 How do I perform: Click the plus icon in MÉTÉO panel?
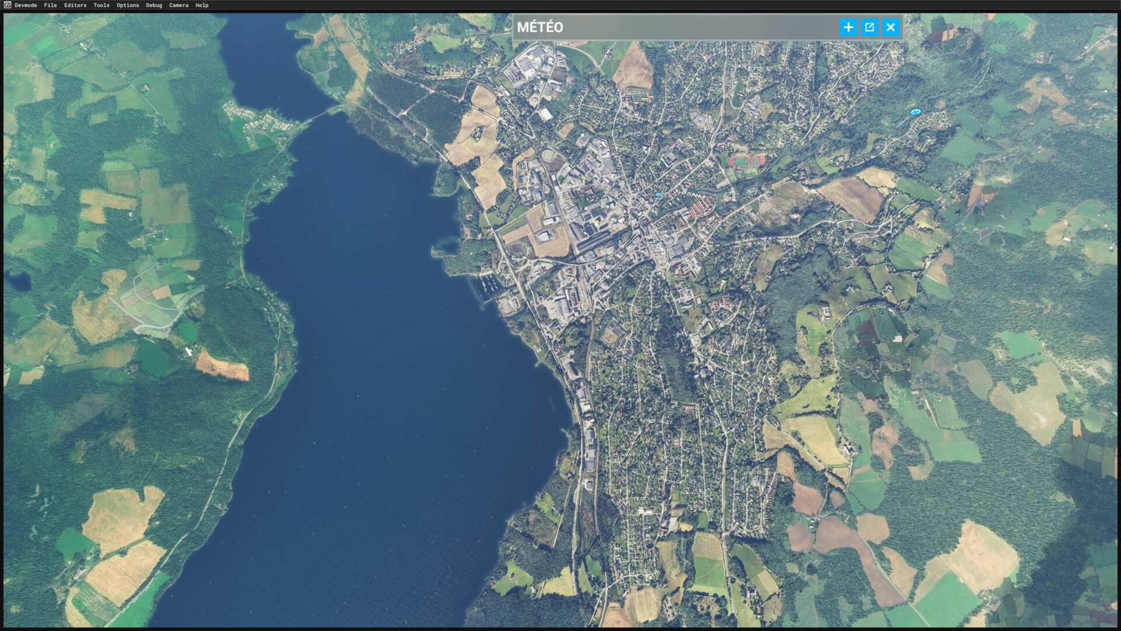pyautogui.click(x=848, y=27)
